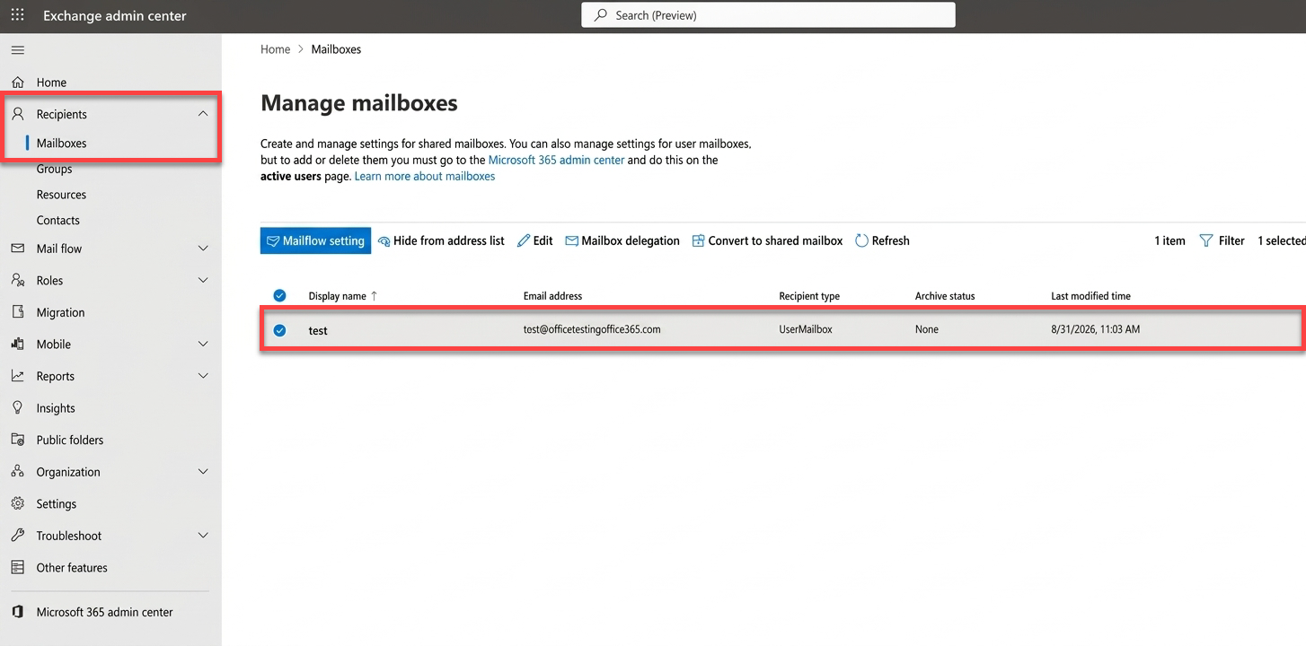Open Contacts in the sidebar
This screenshot has width=1306, height=646.
(57, 220)
